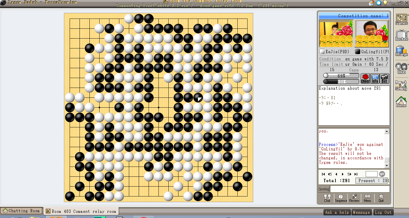Screen dimensions: 409x218
Task: Open BET Info icon
Action: coord(375,78)
